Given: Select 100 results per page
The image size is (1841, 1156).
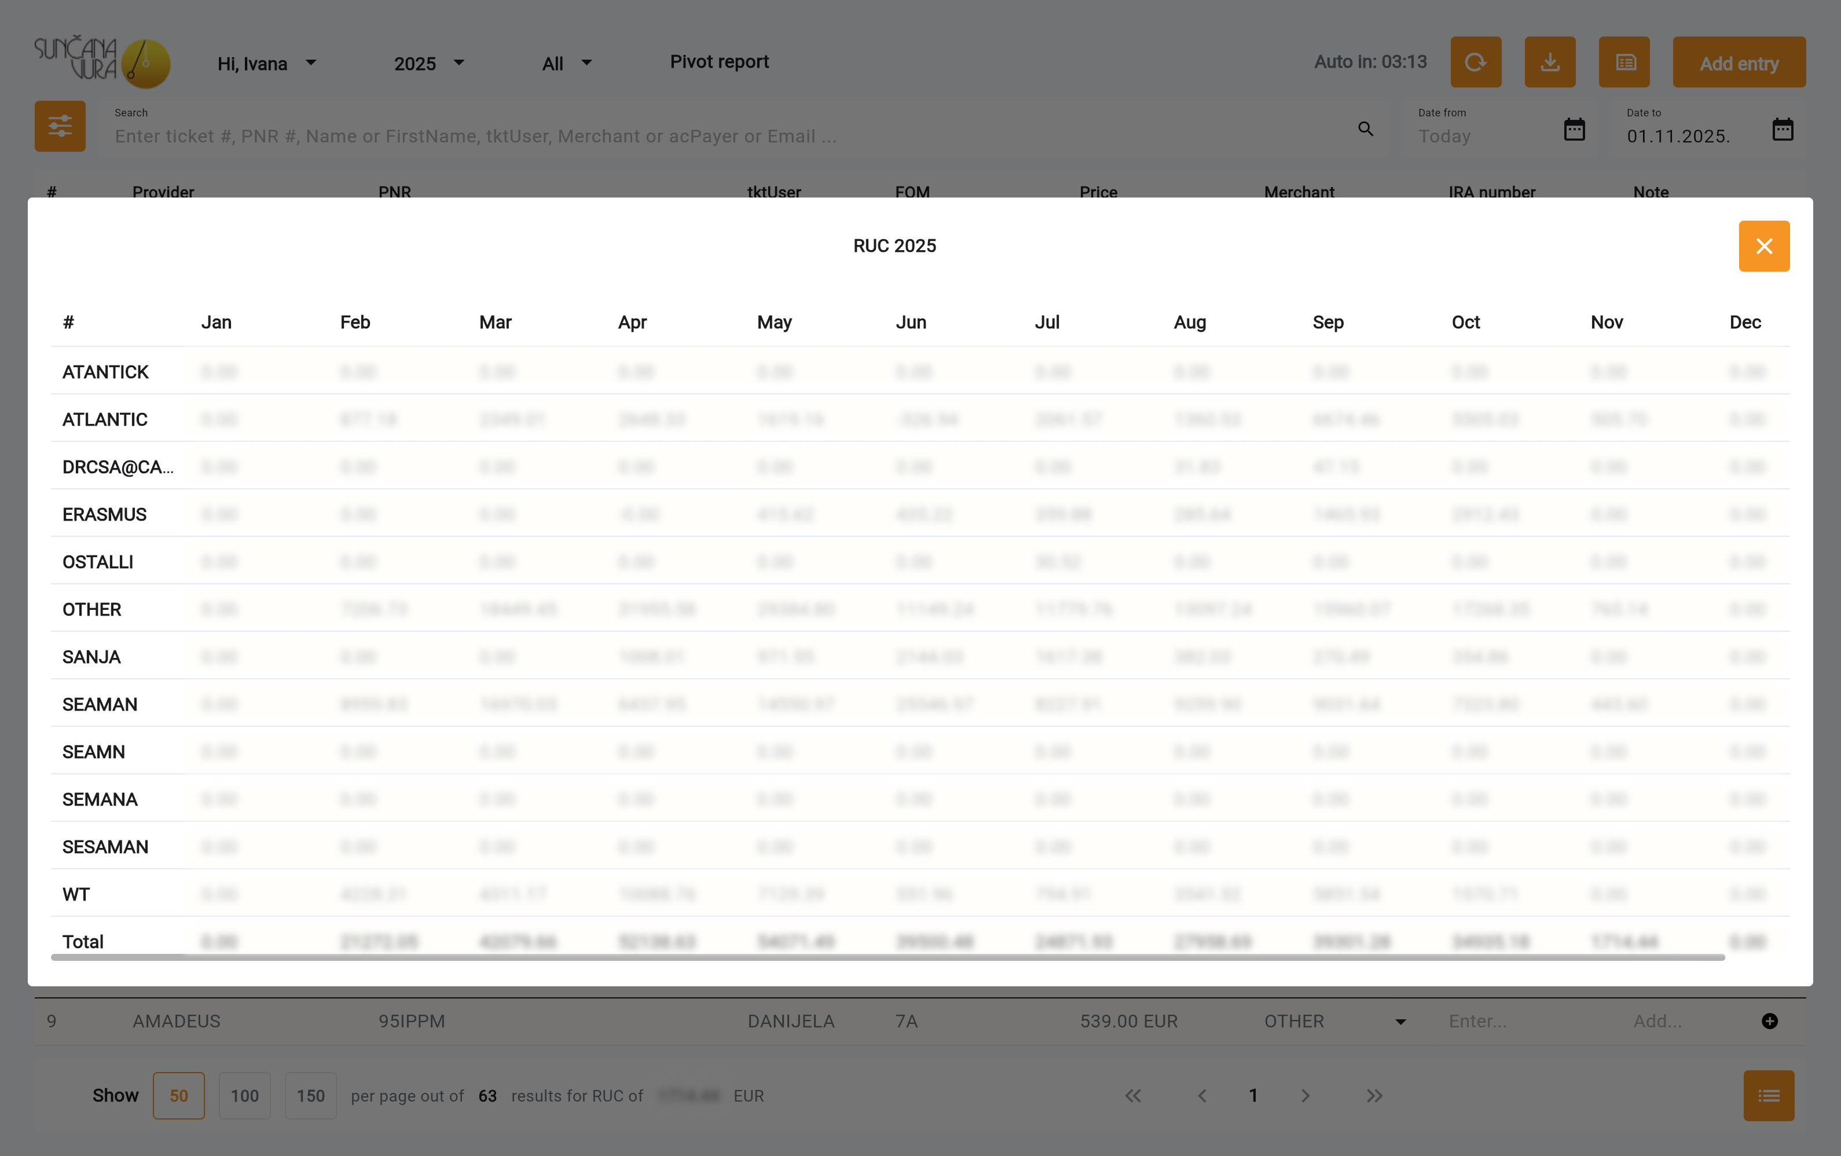Looking at the screenshot, I should pyautogui.click(x=244, y=1096).
